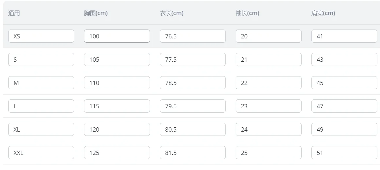The image size is (380, 170).
Task: Click the 肩宽(cm) column header
Action: [x=323, y=13]
